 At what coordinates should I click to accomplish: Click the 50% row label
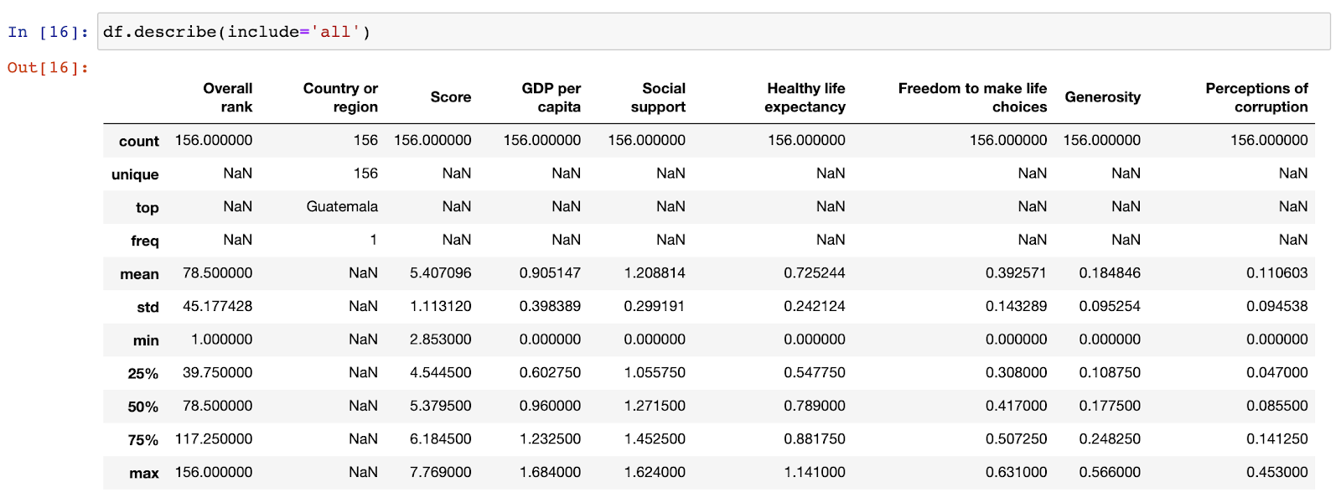pos(143,407)
